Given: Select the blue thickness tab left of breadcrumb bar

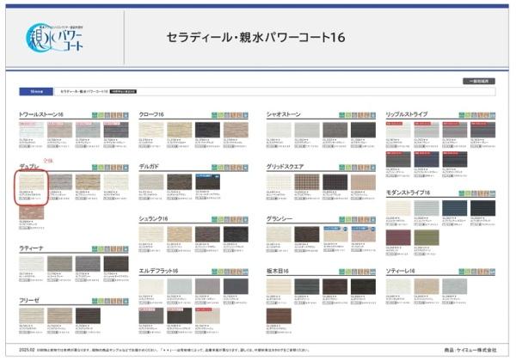Looking at the screenshot, I should (x=36, y=91).
